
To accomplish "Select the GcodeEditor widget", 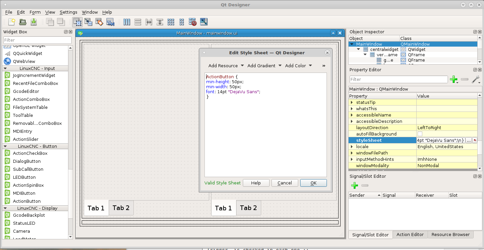I will pyautogui.click(x=26, y=91).
